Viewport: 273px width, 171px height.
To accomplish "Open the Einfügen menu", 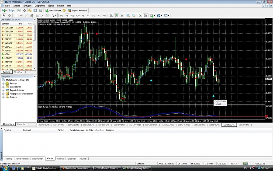I will coord(28,6).
